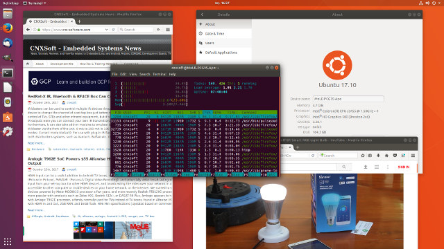Viewport: 444px width, 249px height.
Task: Click Firefox back arrow in CNXSoft window
Action: pyautogui.click(x=28, y=29)
